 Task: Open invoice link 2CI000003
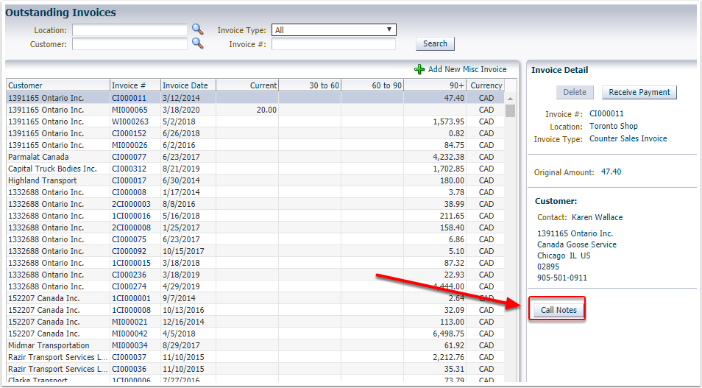(x=131, y=204)
